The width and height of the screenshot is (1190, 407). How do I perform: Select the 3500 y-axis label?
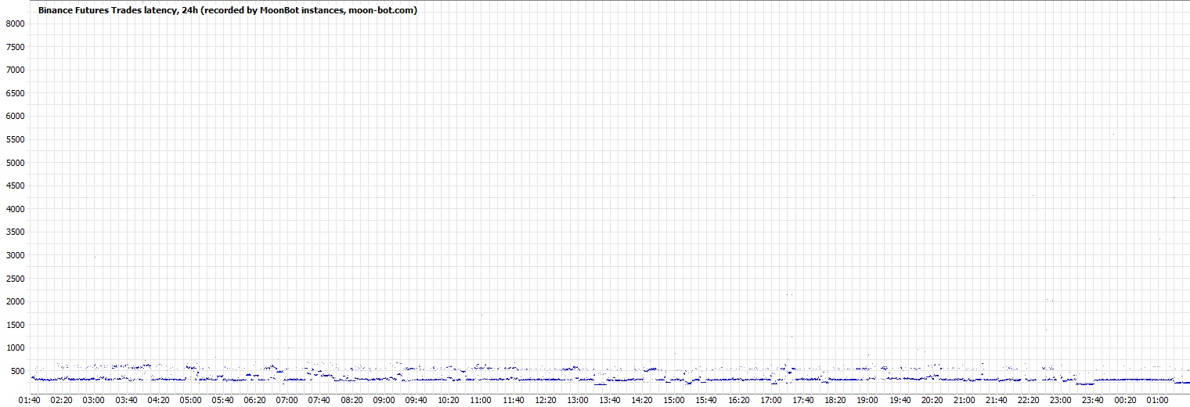point(16,232)
